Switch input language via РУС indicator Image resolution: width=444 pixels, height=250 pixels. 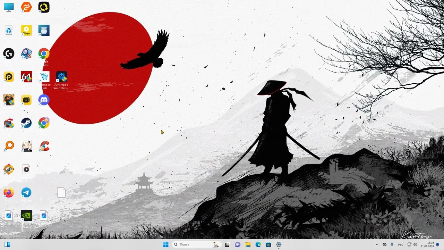pyautogui.click(x=401, y=244)
